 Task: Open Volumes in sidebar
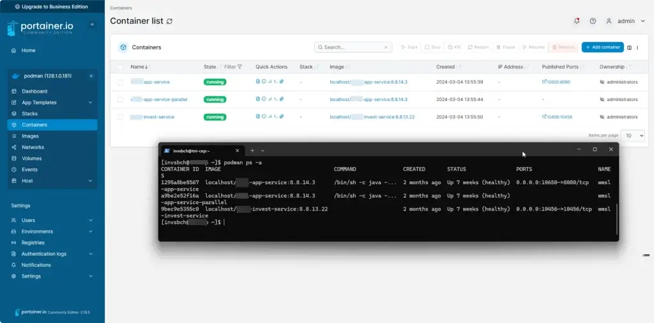click(52, 159)
